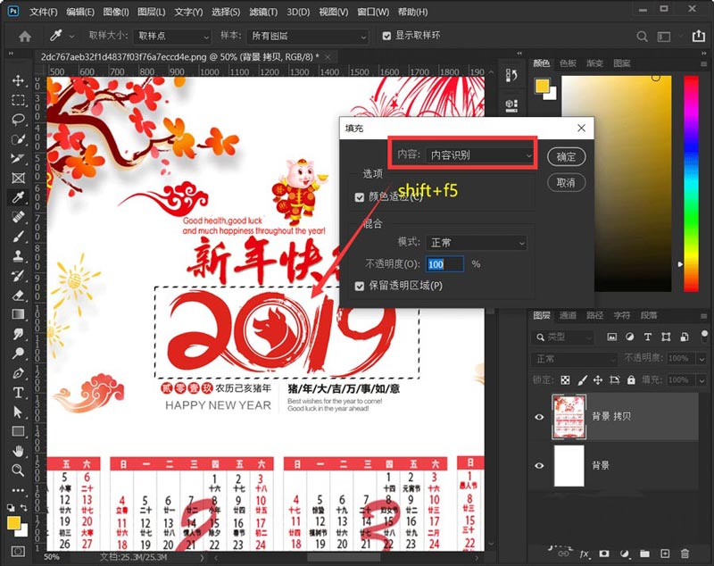Toggle the show sampling ring checkbox
Screen dimensions: 714x566
386,36
